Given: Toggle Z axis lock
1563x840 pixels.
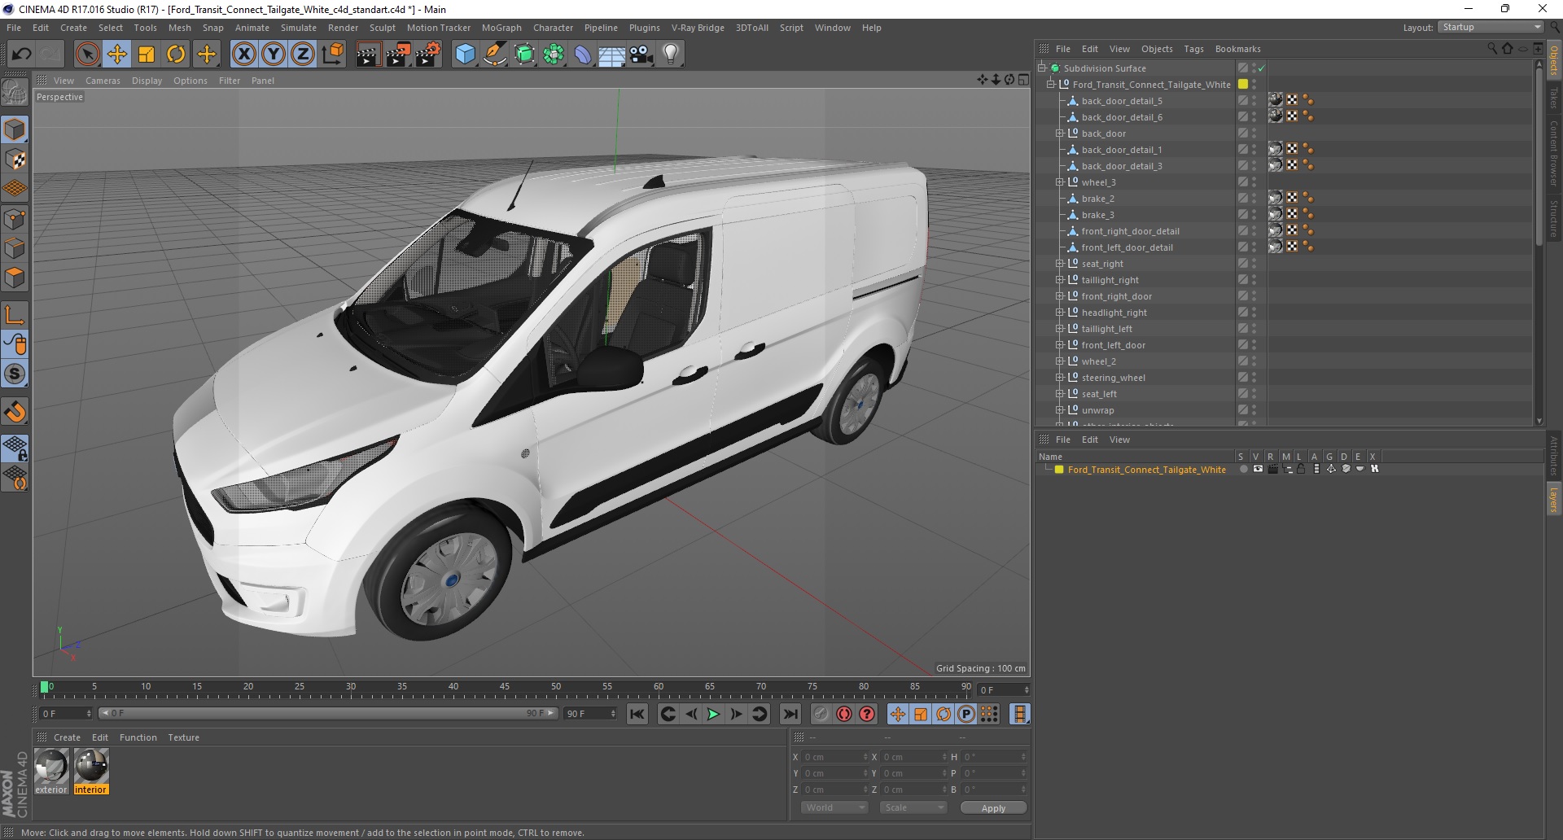Looking at the screenshot, I should tap(303, 55).
